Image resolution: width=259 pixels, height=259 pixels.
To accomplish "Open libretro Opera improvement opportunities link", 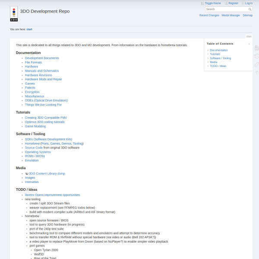I will [52, 195].
